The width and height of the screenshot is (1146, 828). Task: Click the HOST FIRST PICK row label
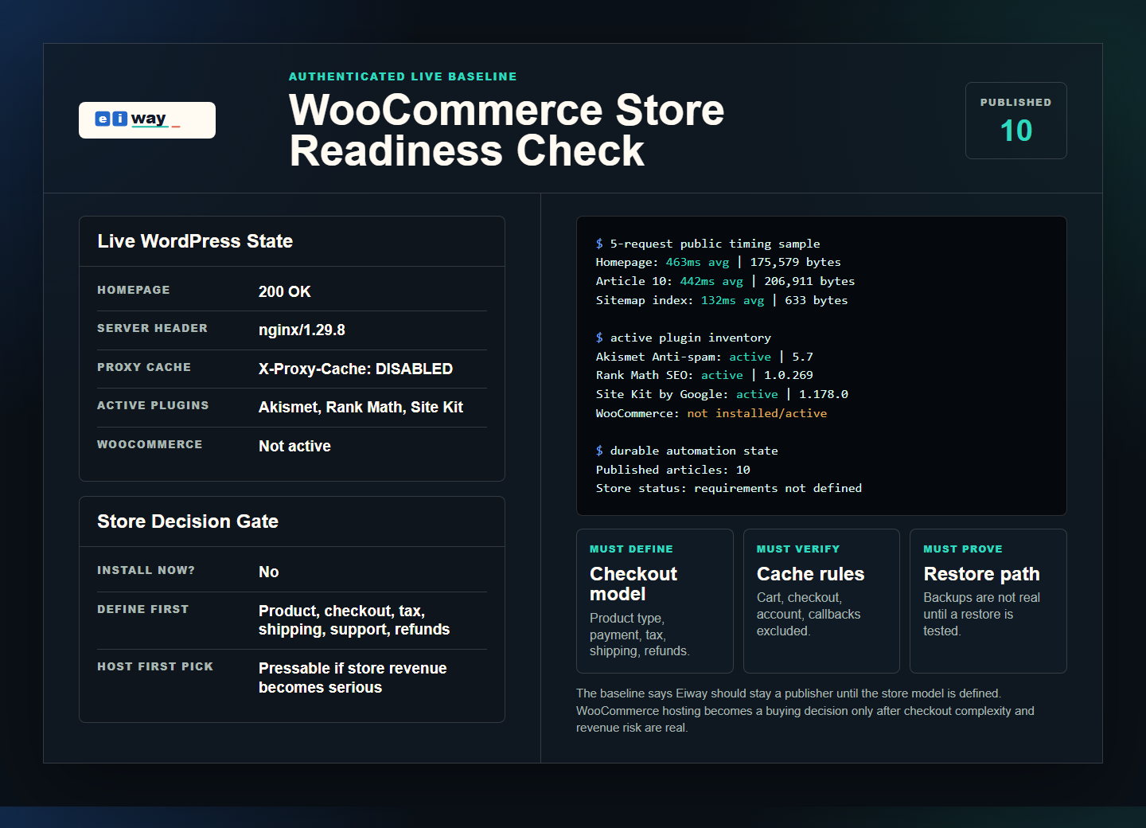pos(155,666)
